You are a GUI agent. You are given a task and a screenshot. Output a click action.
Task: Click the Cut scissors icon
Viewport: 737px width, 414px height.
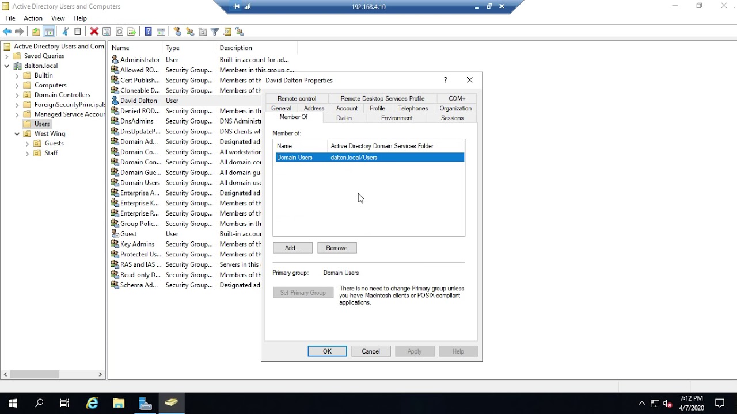coord(65,32)
